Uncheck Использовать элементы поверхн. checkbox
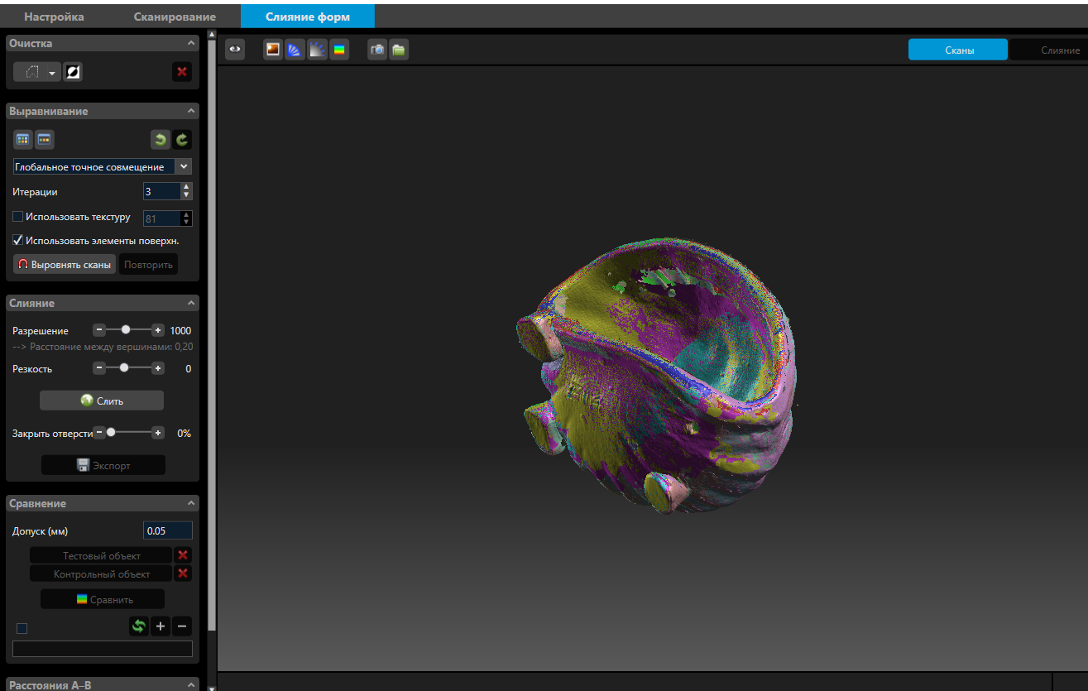Viewport: 1088px width, 691px height. [18, 241]
